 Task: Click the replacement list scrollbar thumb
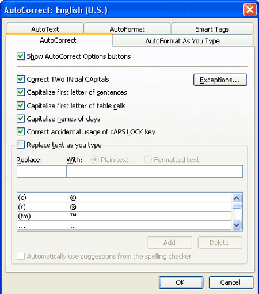[237, 206]
